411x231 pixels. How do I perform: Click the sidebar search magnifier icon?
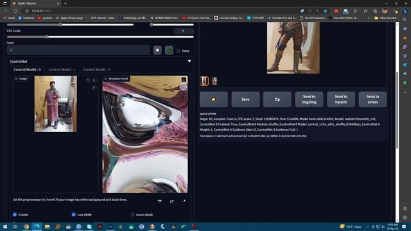point(405,20)
